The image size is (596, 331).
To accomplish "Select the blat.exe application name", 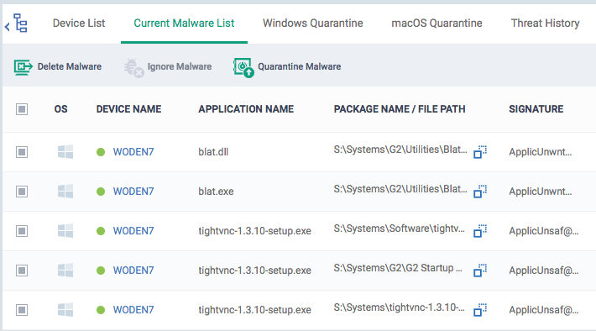I will point(216,192).
